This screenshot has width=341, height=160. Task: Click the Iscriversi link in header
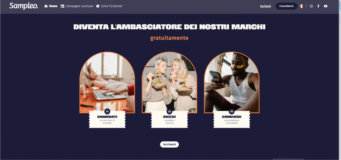pyautogui.click(x=265, y=6)
